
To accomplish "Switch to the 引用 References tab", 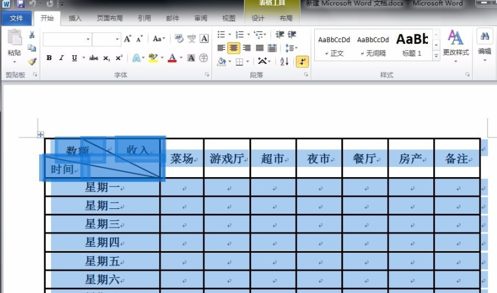I will click(x=145, y=18).
